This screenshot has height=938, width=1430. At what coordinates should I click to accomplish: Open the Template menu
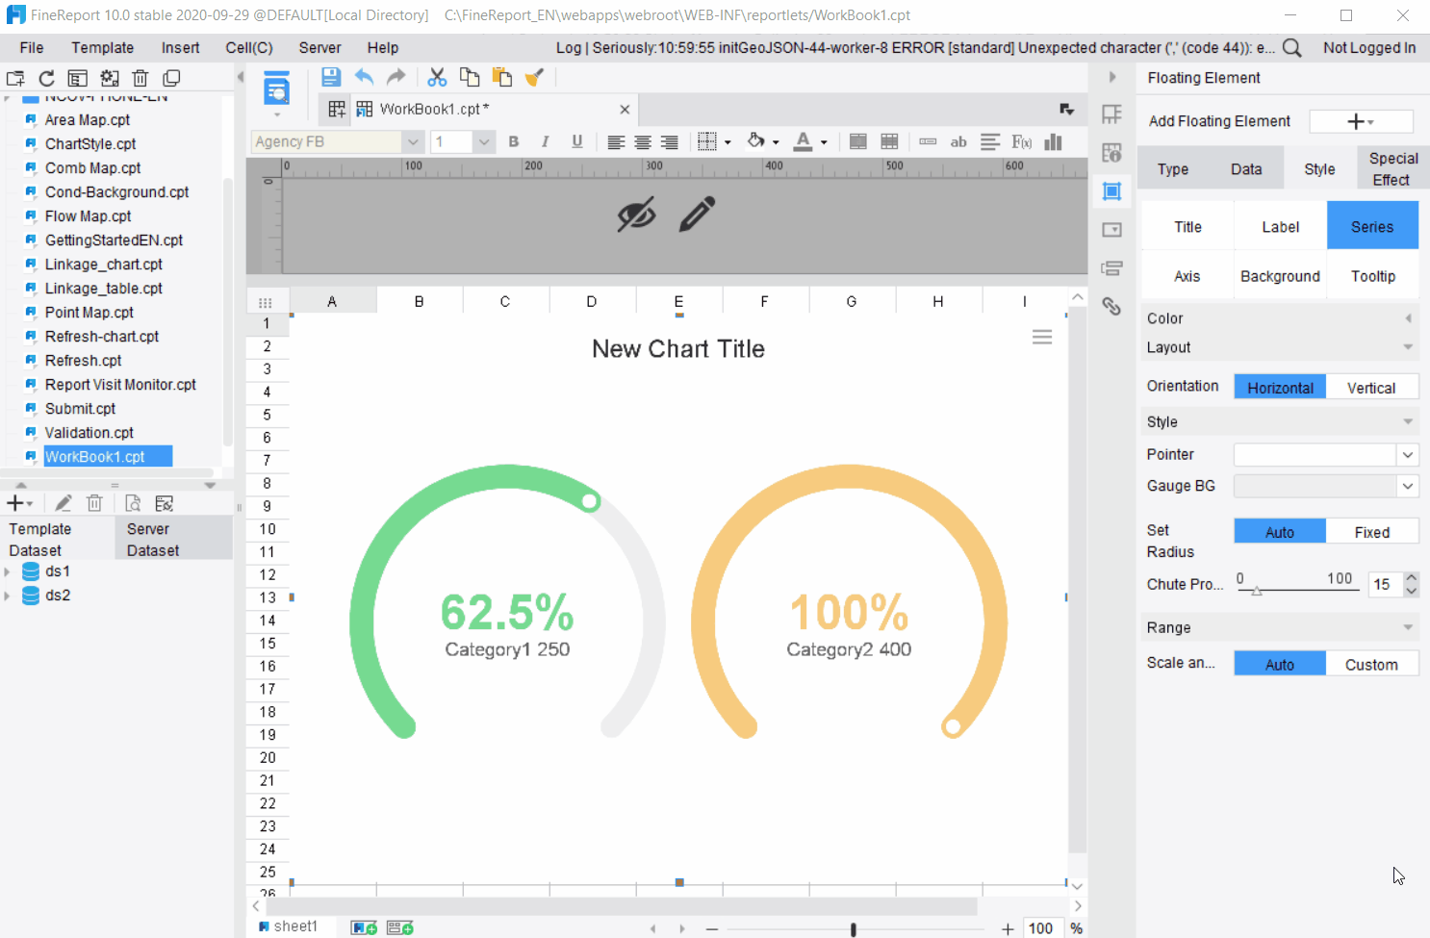[x=102, y=47]
